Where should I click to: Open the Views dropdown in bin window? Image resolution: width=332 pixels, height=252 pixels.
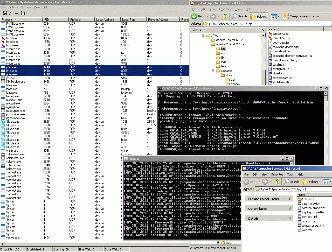(278, 16)
